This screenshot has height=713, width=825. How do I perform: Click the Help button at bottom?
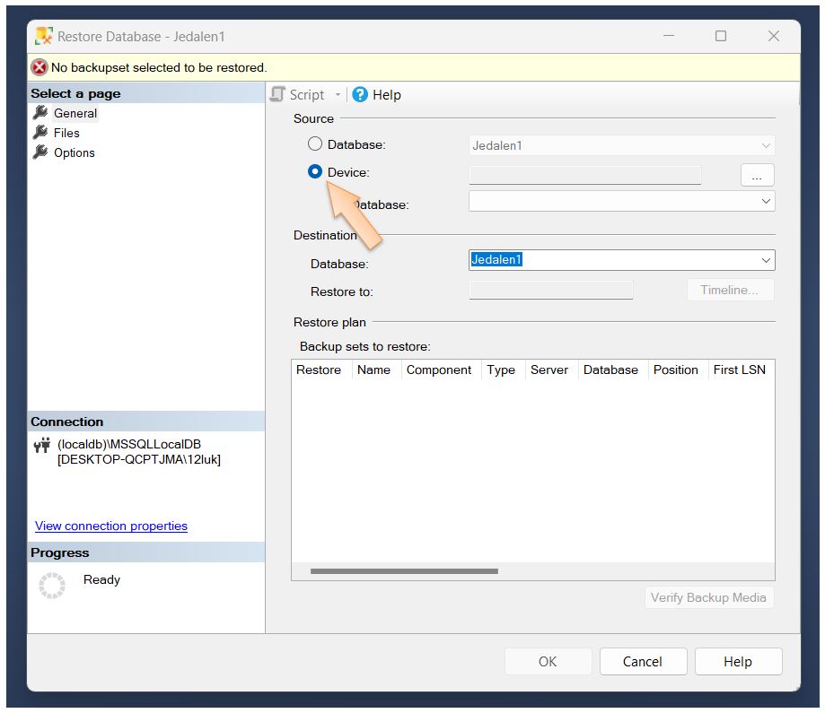(x=737, y=662)
